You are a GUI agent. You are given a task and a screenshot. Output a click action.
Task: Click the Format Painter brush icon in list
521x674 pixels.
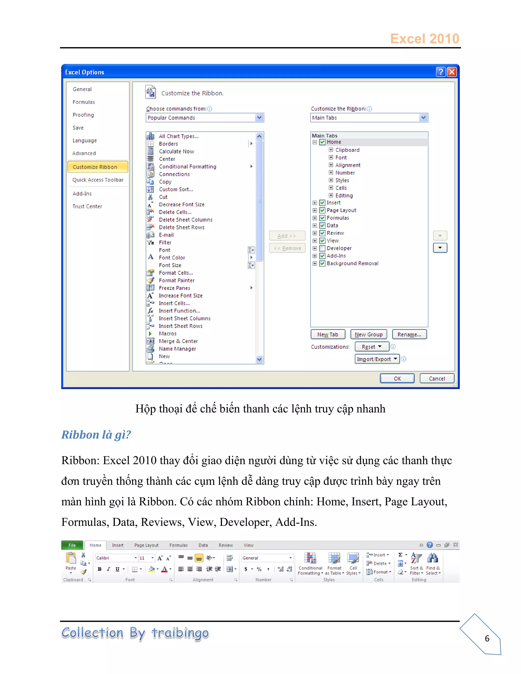tap(150, 280)
